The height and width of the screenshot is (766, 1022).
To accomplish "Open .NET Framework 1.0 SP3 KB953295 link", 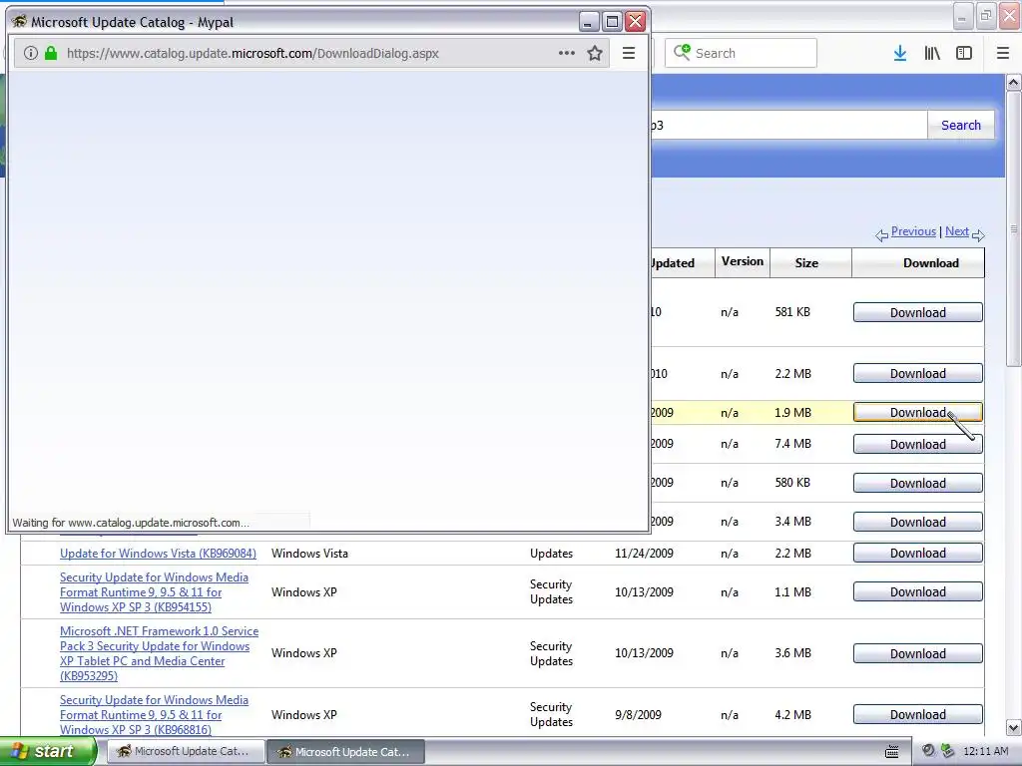I will point(159,653).
